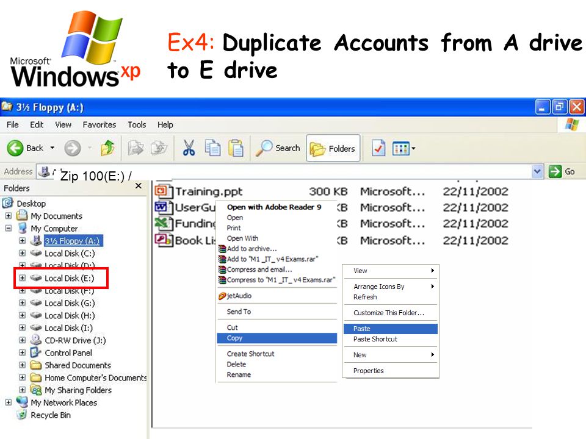Screen dimensions: 586x439
Task: Expand the Local Disk (E:) node
Action: tap(22, 278)
